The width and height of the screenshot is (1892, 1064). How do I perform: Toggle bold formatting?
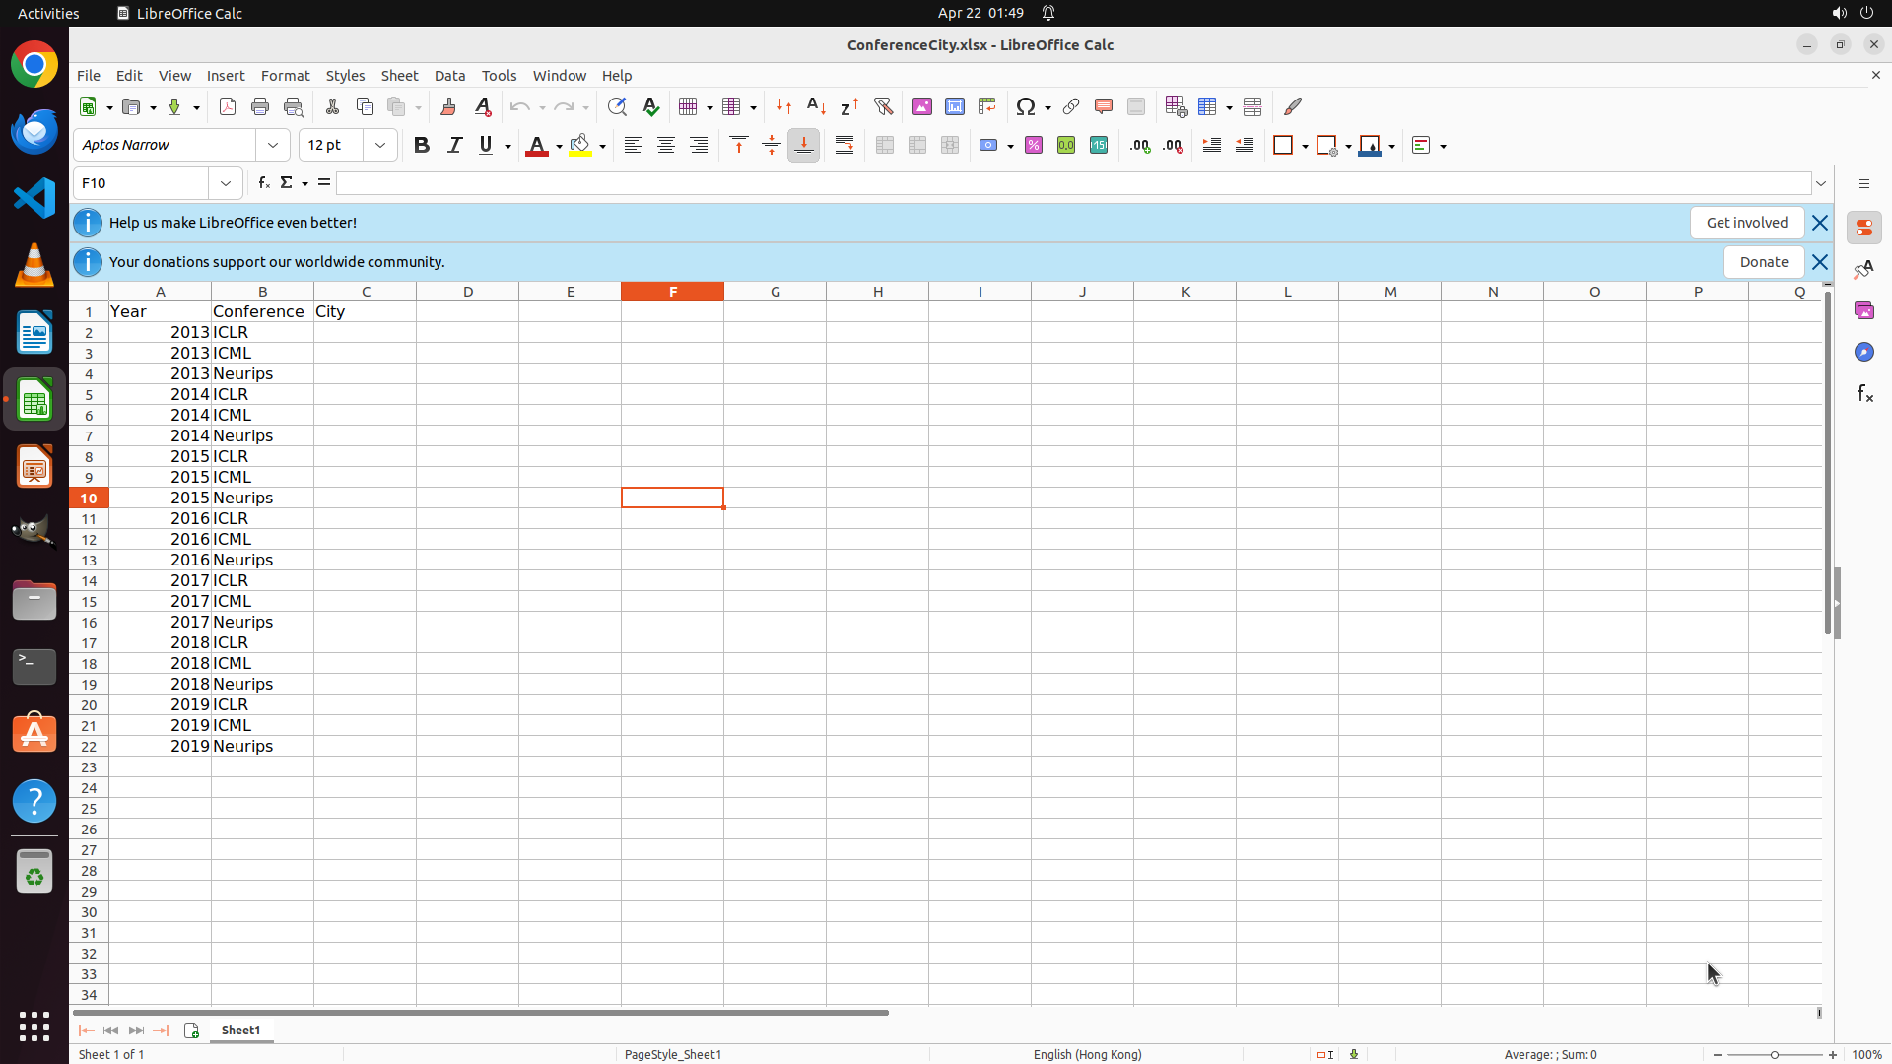coord(422,146)
